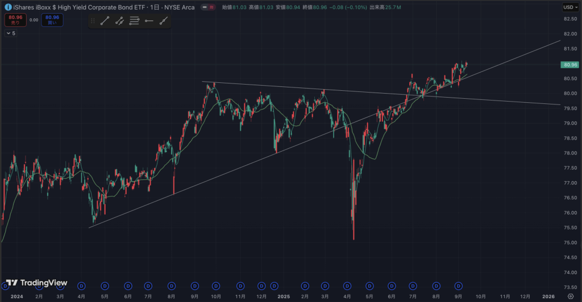Image resolution: width=582 pixels, height=302 pixels.
Task: Click the 0.00 spread value between sell and buy
Action: [x=34, y=20]
